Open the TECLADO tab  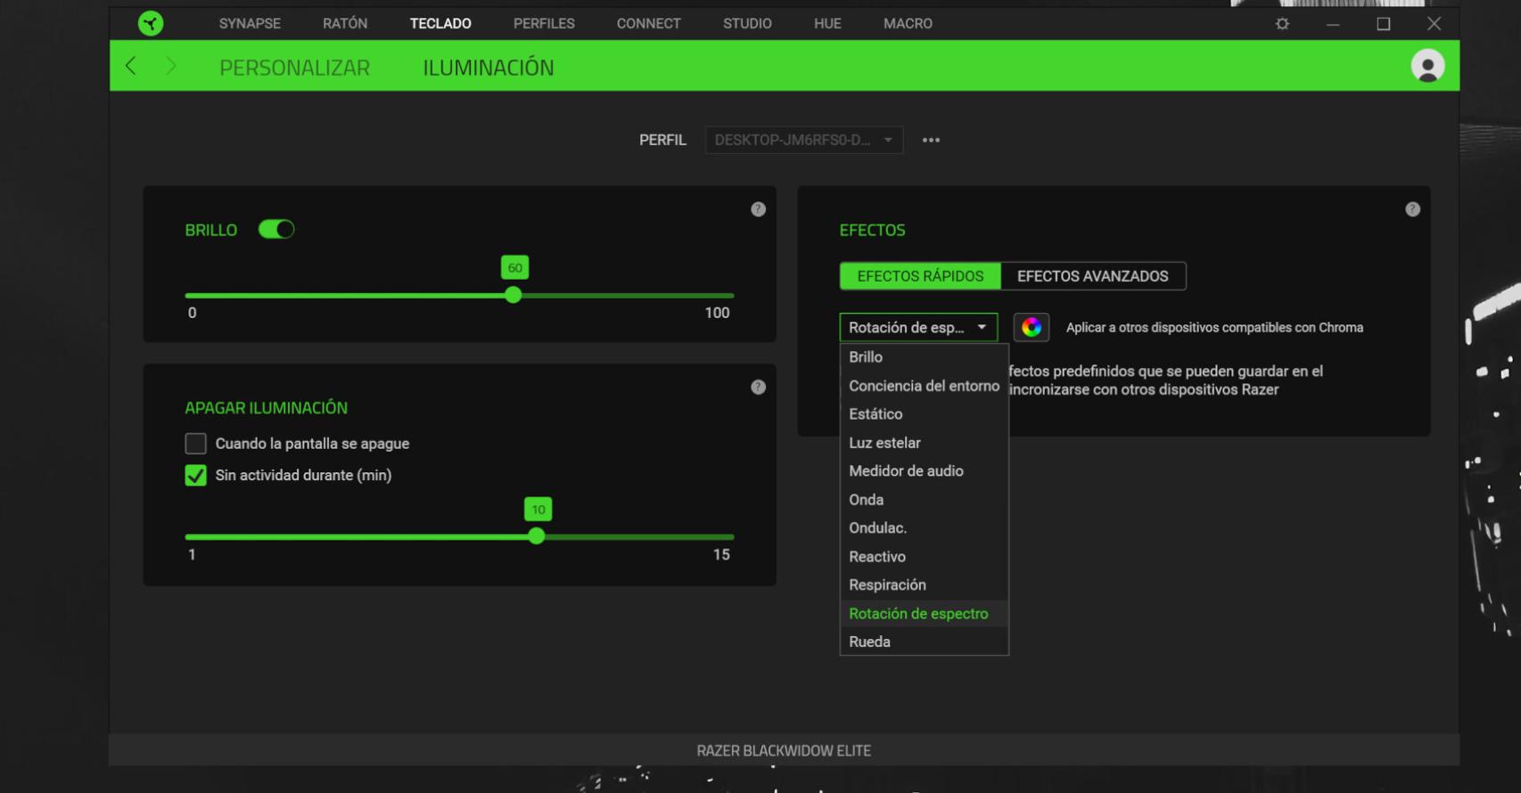coord(440,24)
